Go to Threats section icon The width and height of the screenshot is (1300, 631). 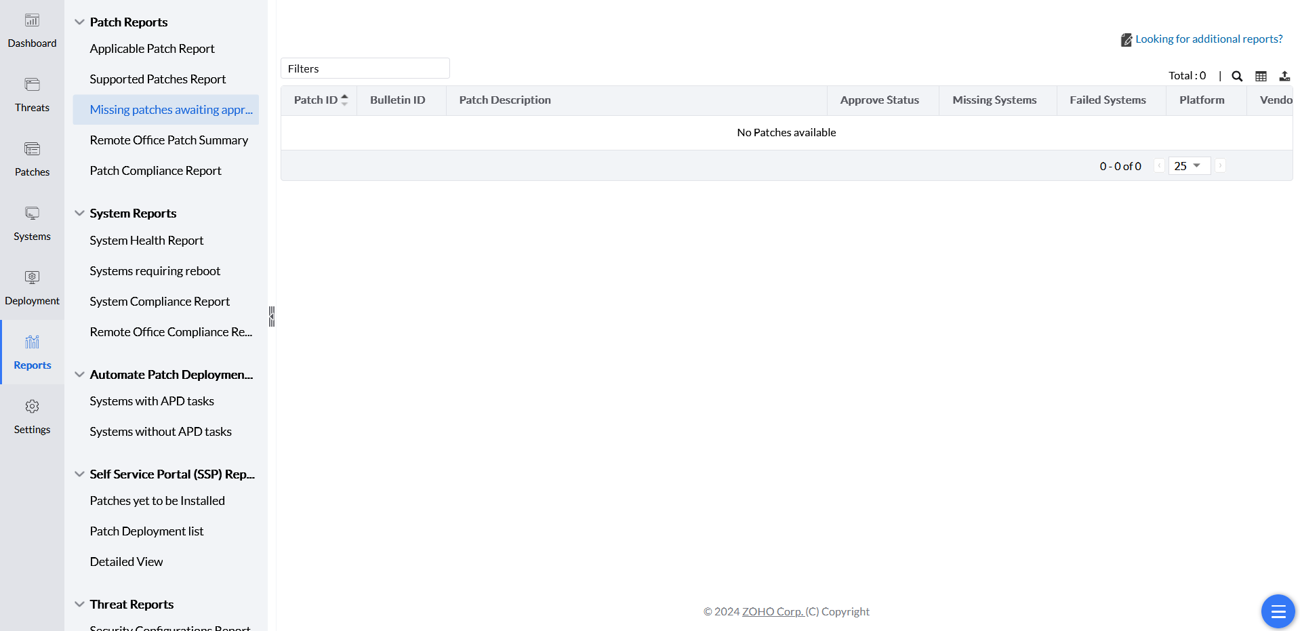32,85
